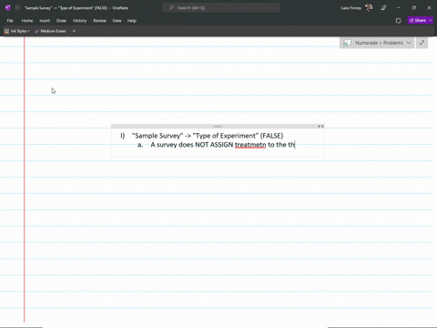The height and width of the screenshot is (328, 437).
Task: Open the Help tab
Action: 132,21
